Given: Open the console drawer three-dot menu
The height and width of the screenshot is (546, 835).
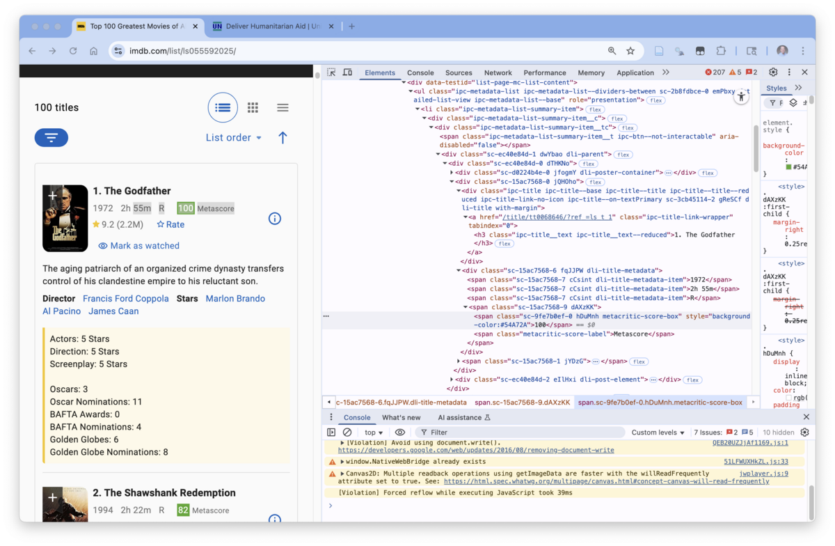Looking at the screenshot, I should click(332, 417).
